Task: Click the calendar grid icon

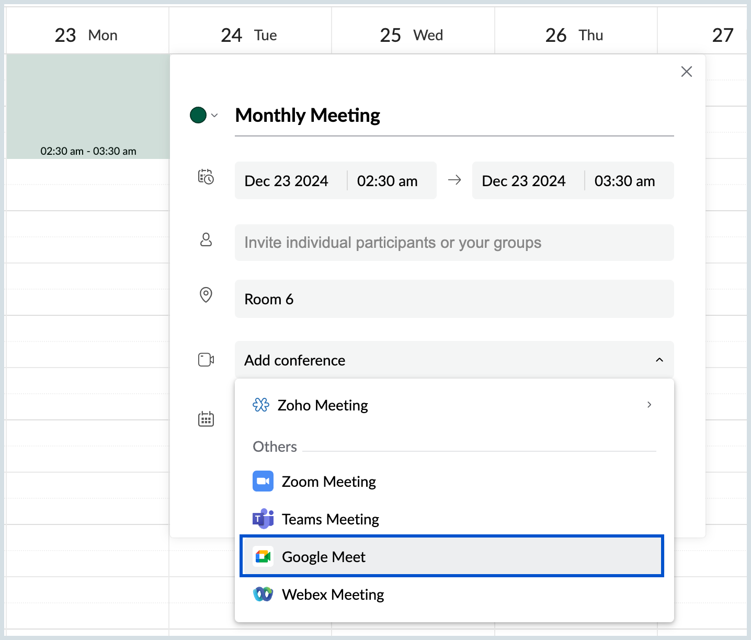Action: tap(206, 419)
